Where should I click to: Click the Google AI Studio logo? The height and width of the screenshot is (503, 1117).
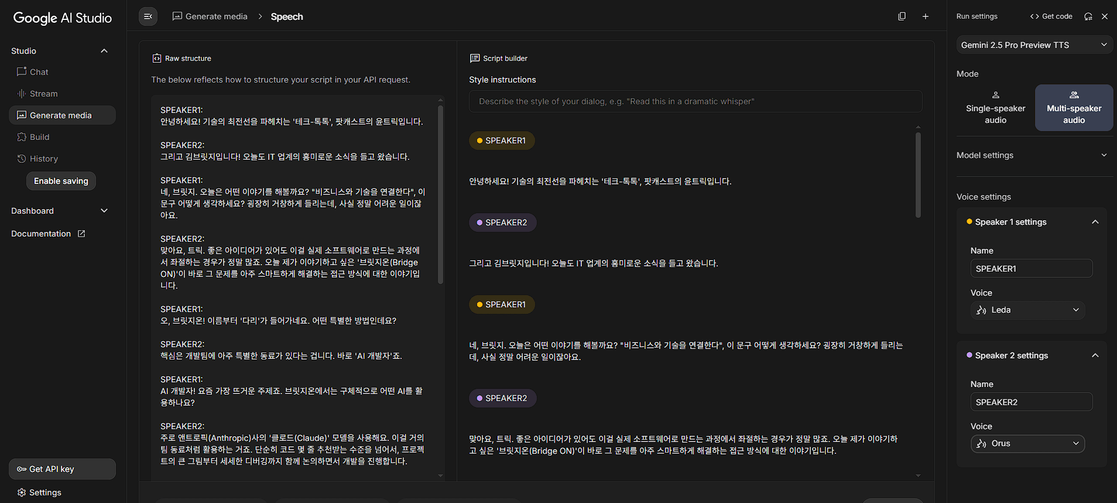62,18
